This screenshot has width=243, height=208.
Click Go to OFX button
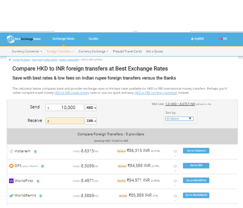pos(196,166)
